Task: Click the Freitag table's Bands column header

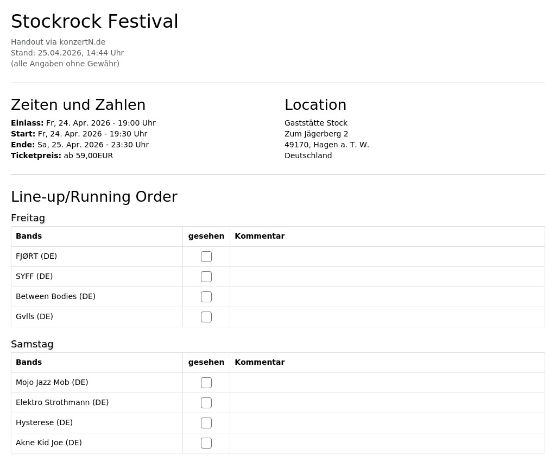Action: tap(29, 236)
